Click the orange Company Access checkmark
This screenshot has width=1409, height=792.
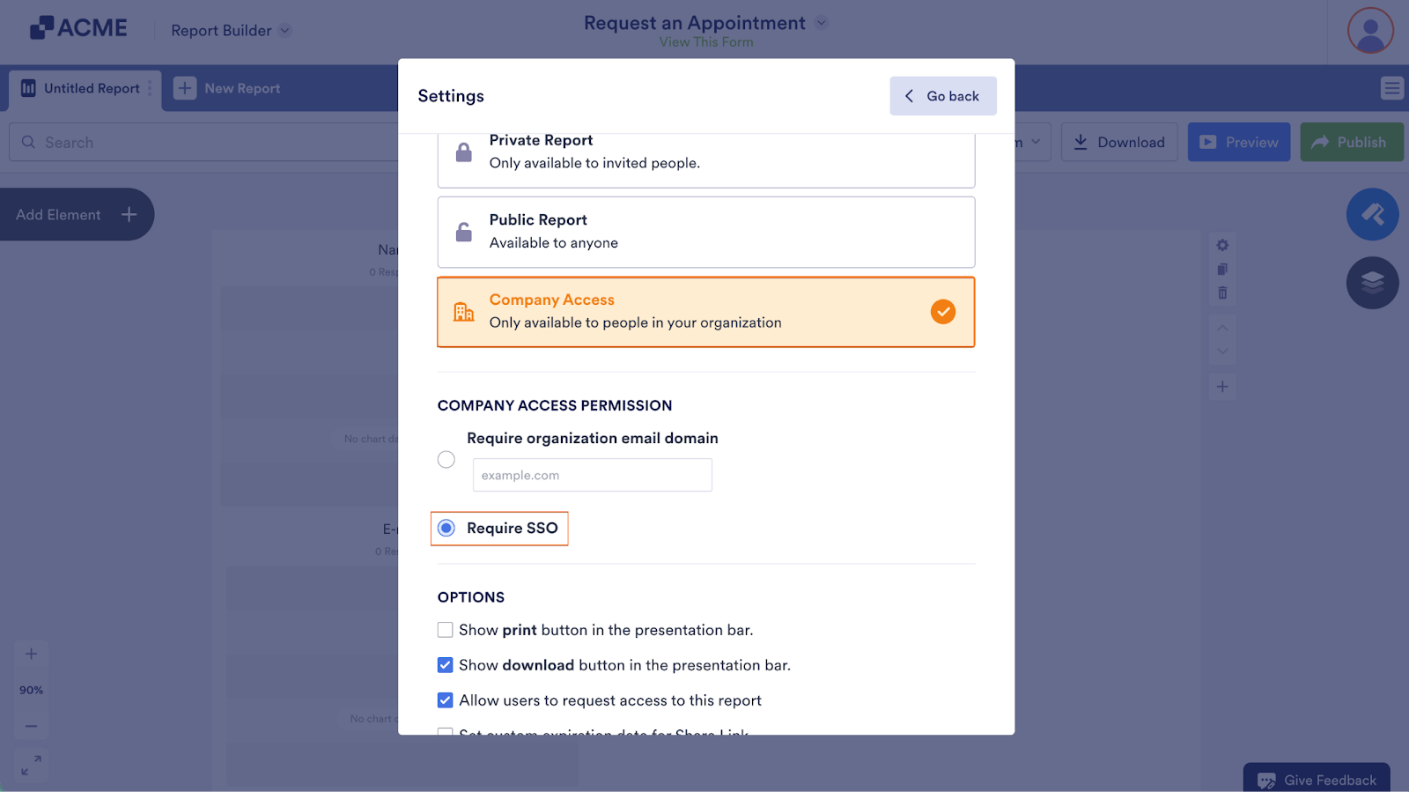click(x=942, y=312)
